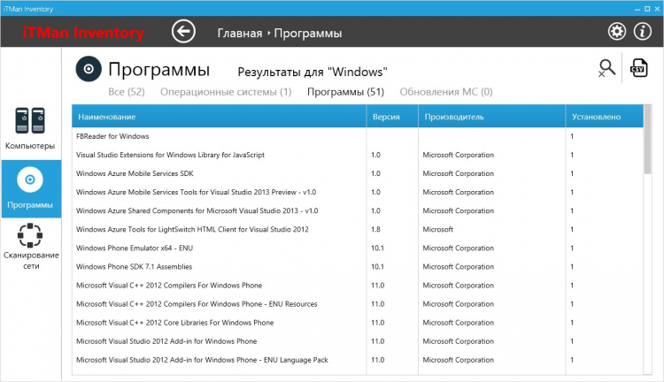Sort by Установлено column header
The image size is (664, 382).
(x=605, y=117)
